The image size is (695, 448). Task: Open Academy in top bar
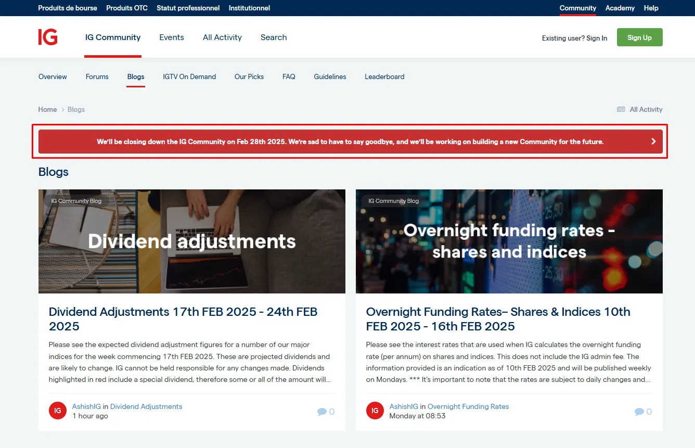620,8
